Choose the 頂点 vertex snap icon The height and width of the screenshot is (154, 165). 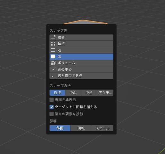pyautogui.click(x=53, y=44)
